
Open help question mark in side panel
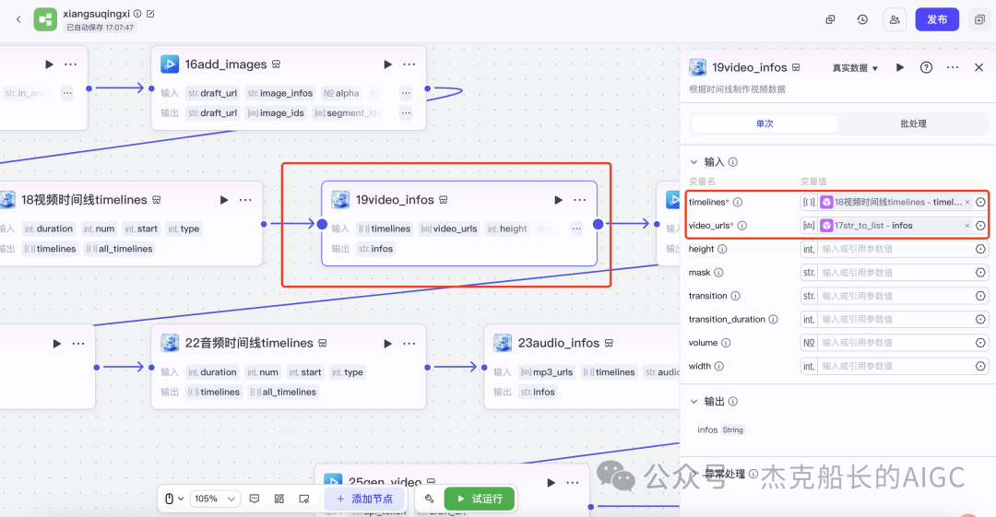(x=926, y=67)
